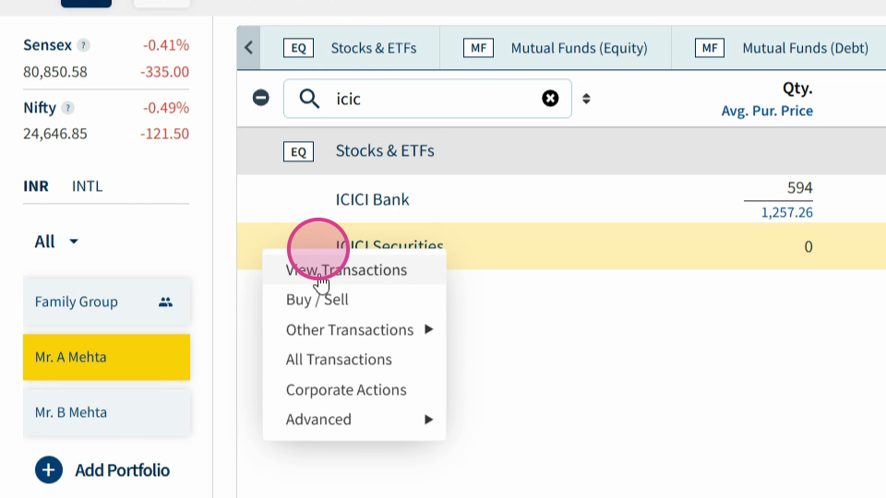
Task: Sort by Avg. Pur. Price link
Action: coord(767,111)
